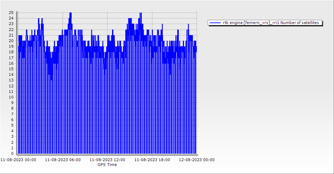Click the y-axis tick label 5

[x=12, y=125]
